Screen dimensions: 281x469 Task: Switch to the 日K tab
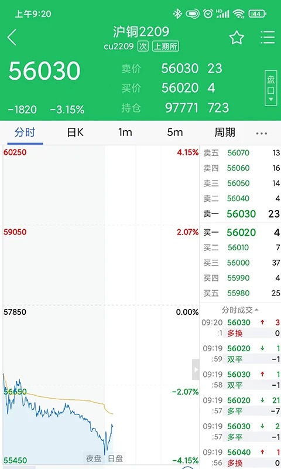(75, 132)
